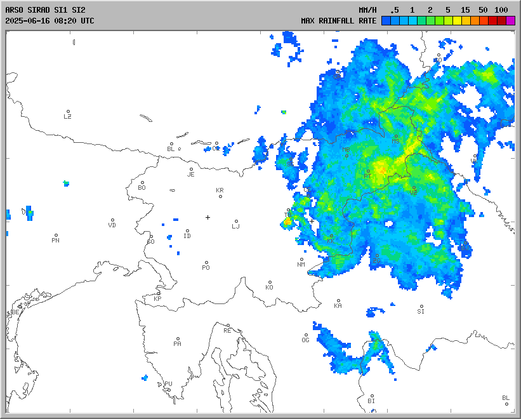This screenshot has height=419, width=521.
Task: Click the magenta swatch in rainfall legend
Action: tap(511, 20)
